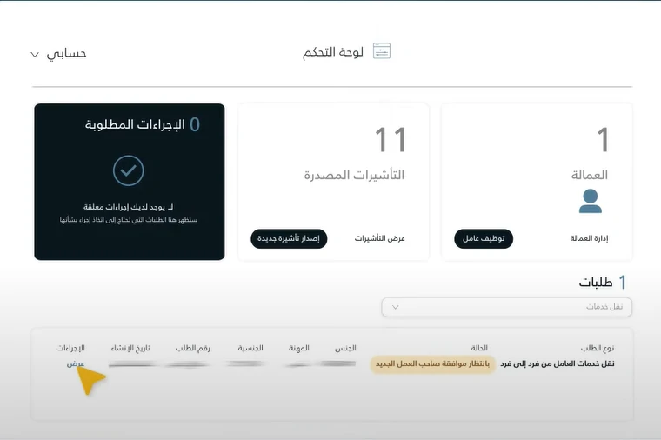Click the number 1 in the العمالة card
The image size is (661, 440).
click(602, 140)
